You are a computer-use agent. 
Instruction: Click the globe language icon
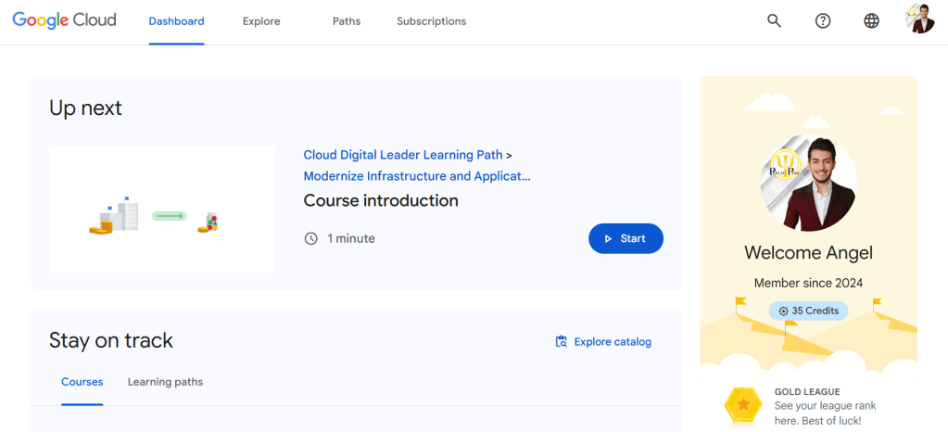coord(871,21)
